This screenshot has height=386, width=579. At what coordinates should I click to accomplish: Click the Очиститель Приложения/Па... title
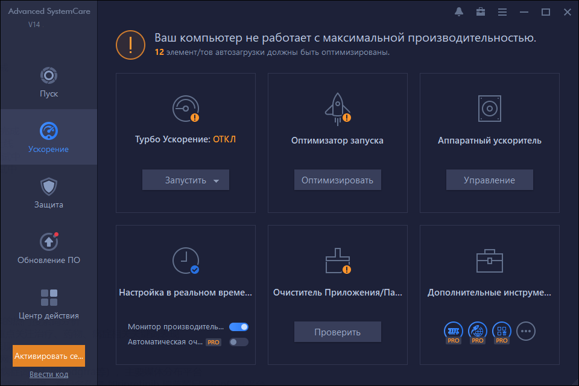click(338, 293)
